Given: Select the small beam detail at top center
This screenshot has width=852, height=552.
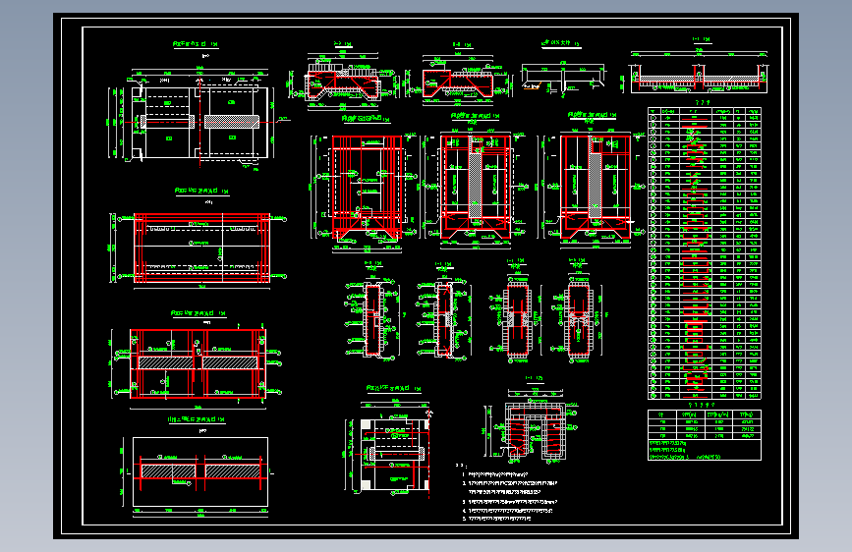Looking at the screenshot, I should tap(560, 77).
